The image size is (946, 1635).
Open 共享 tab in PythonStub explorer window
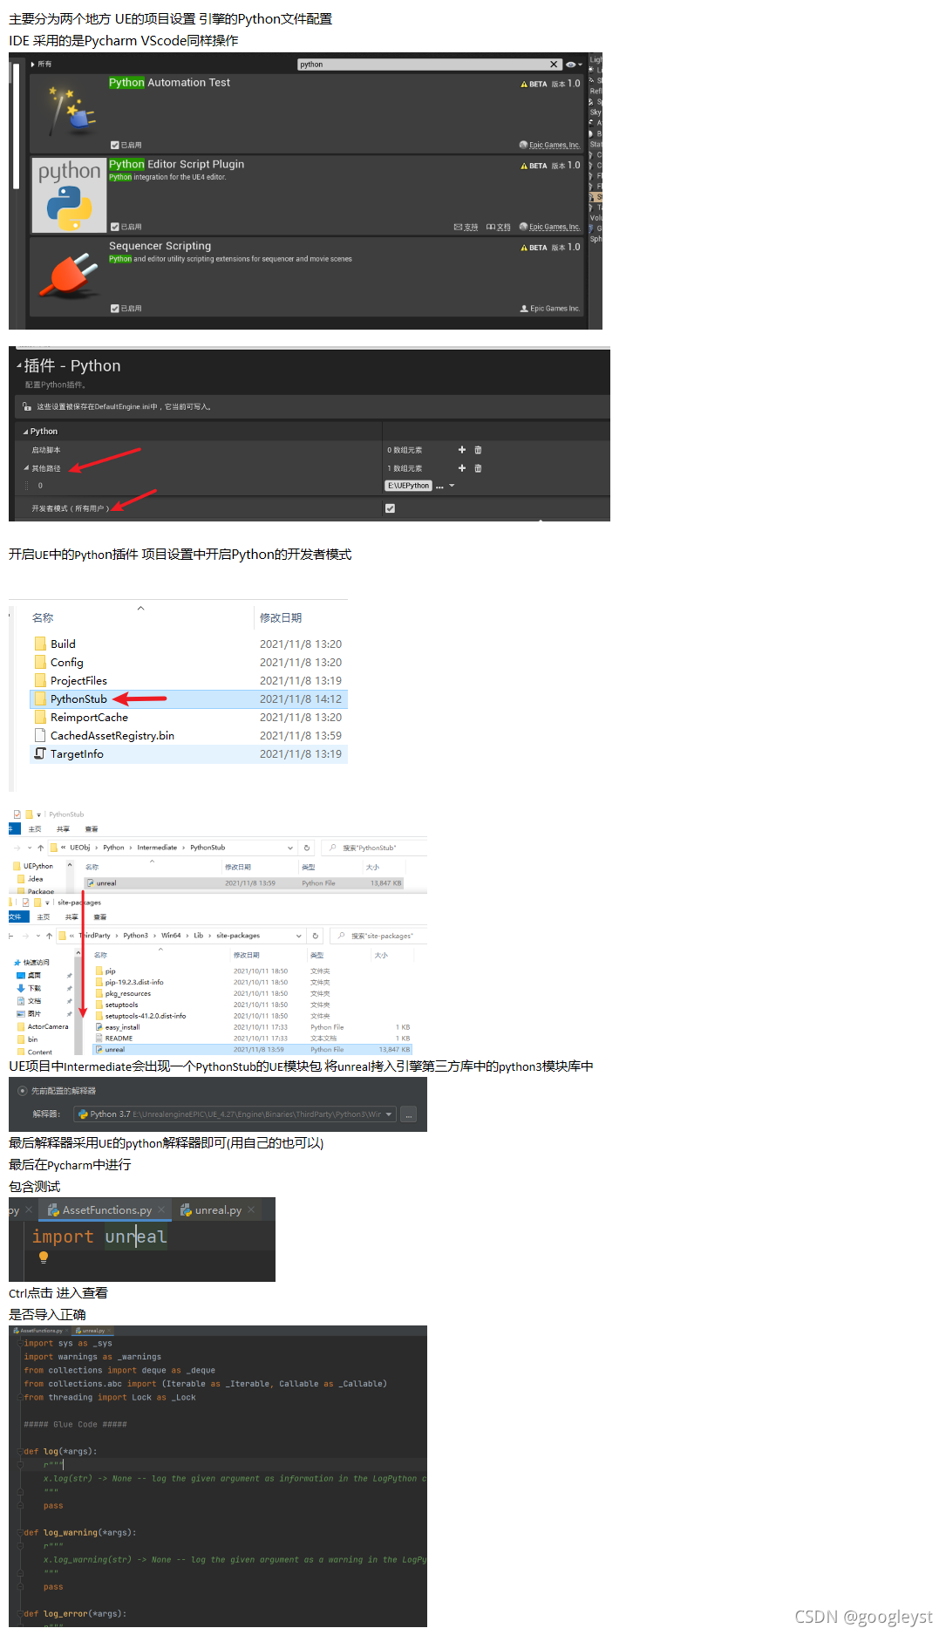click(63, 829)
